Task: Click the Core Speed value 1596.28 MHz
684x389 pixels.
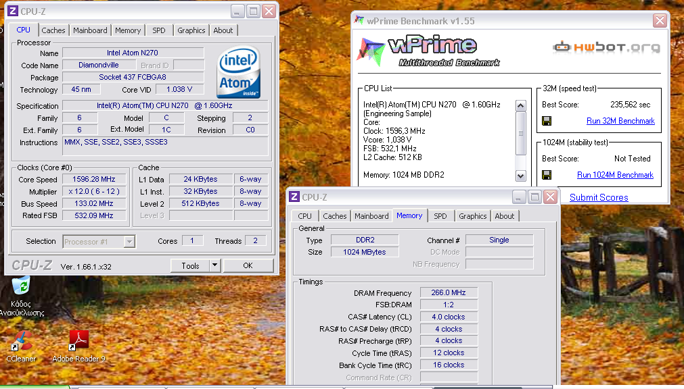Action: coord(94,179)
